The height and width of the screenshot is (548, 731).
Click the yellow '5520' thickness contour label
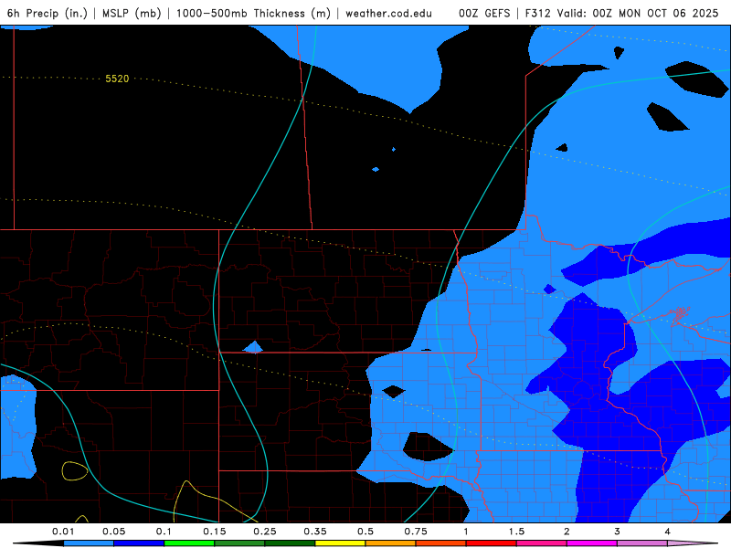pos(117,79)
